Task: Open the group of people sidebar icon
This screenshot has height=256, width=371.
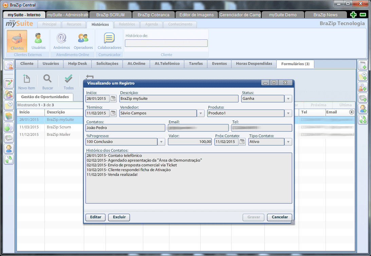Action: click(x=9, y=94)
